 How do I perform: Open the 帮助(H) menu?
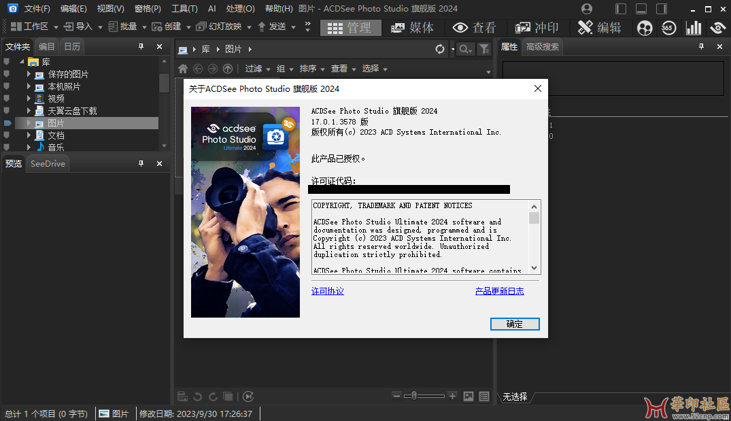(279, 8)
